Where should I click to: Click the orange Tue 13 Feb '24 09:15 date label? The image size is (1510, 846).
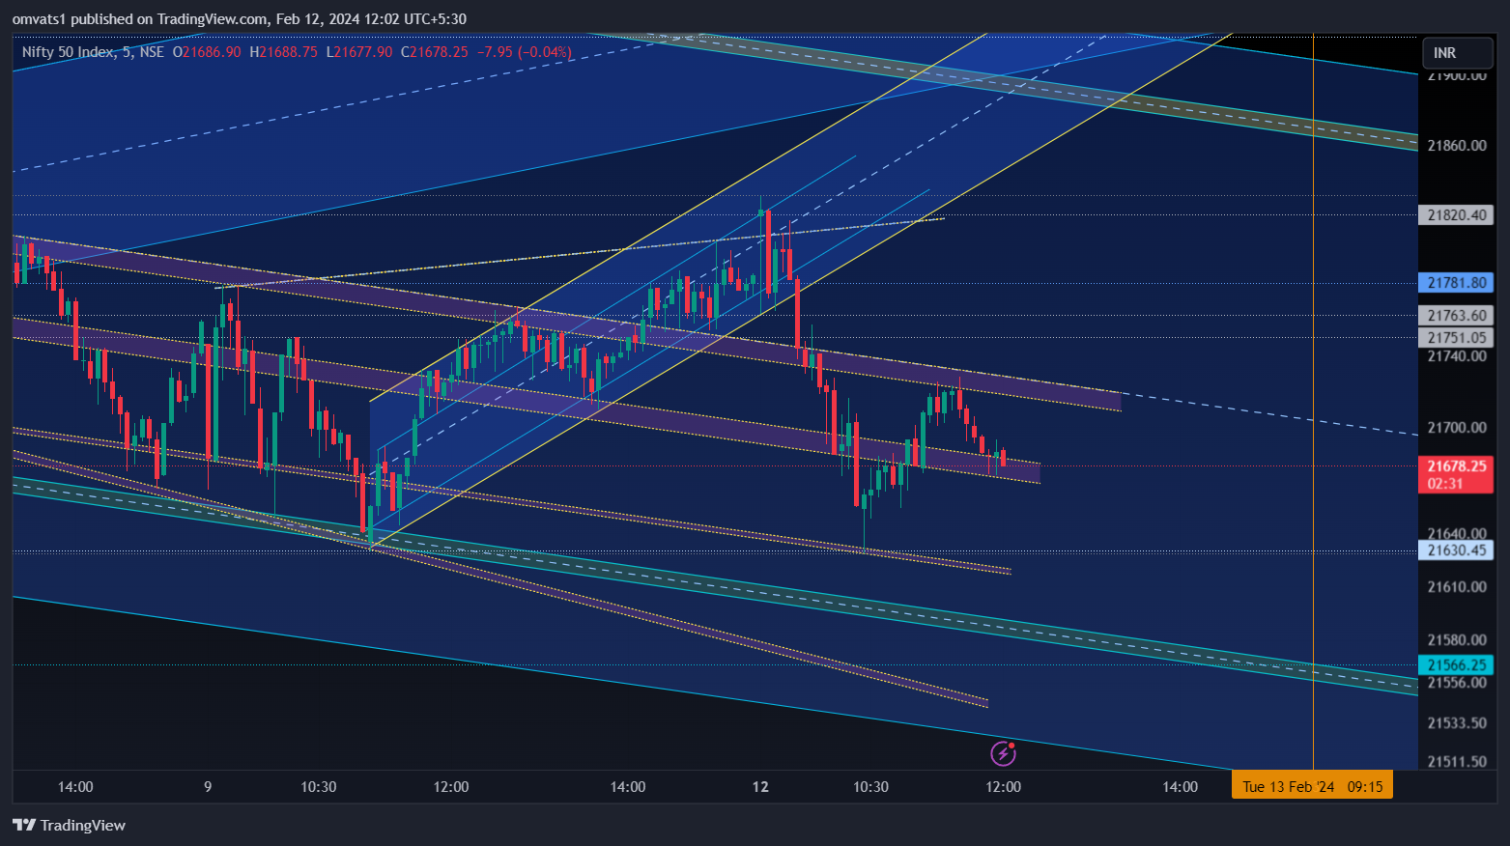1312,786
